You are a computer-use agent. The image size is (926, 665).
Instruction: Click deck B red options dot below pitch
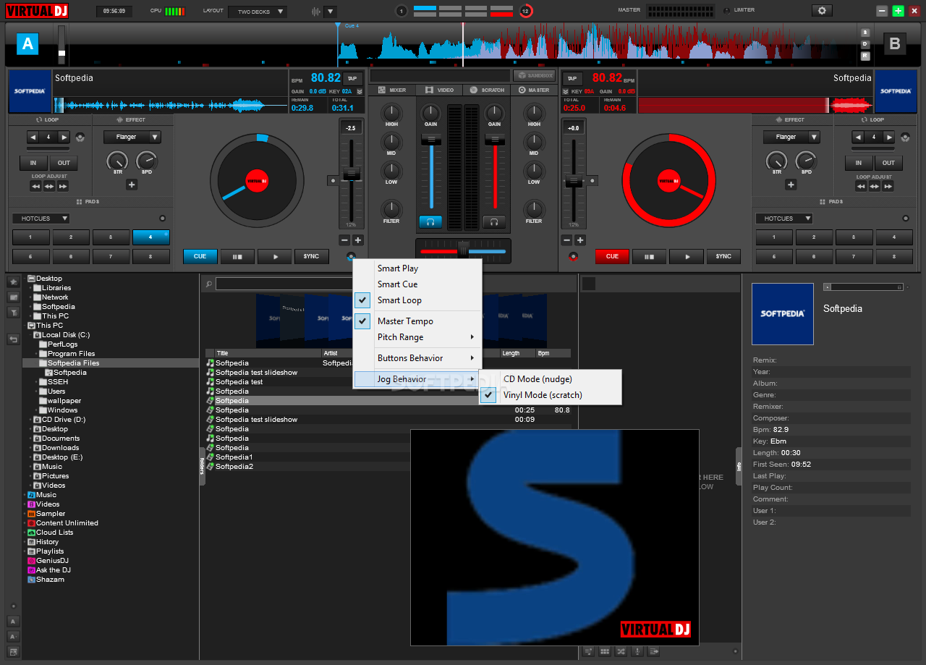click(x=574, y=256)
